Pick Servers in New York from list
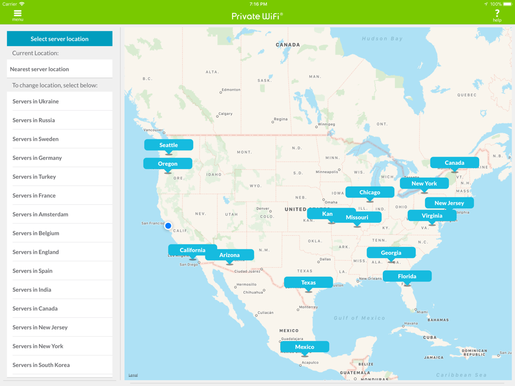The width and height of the screenshot is (515, 386). (x=60, y=346)
